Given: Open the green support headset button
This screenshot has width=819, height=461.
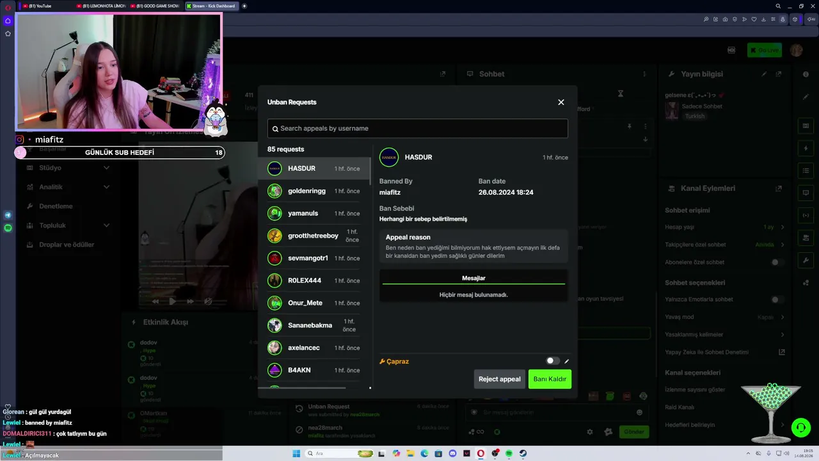Looking at the screenshot, I should (800, 427).
